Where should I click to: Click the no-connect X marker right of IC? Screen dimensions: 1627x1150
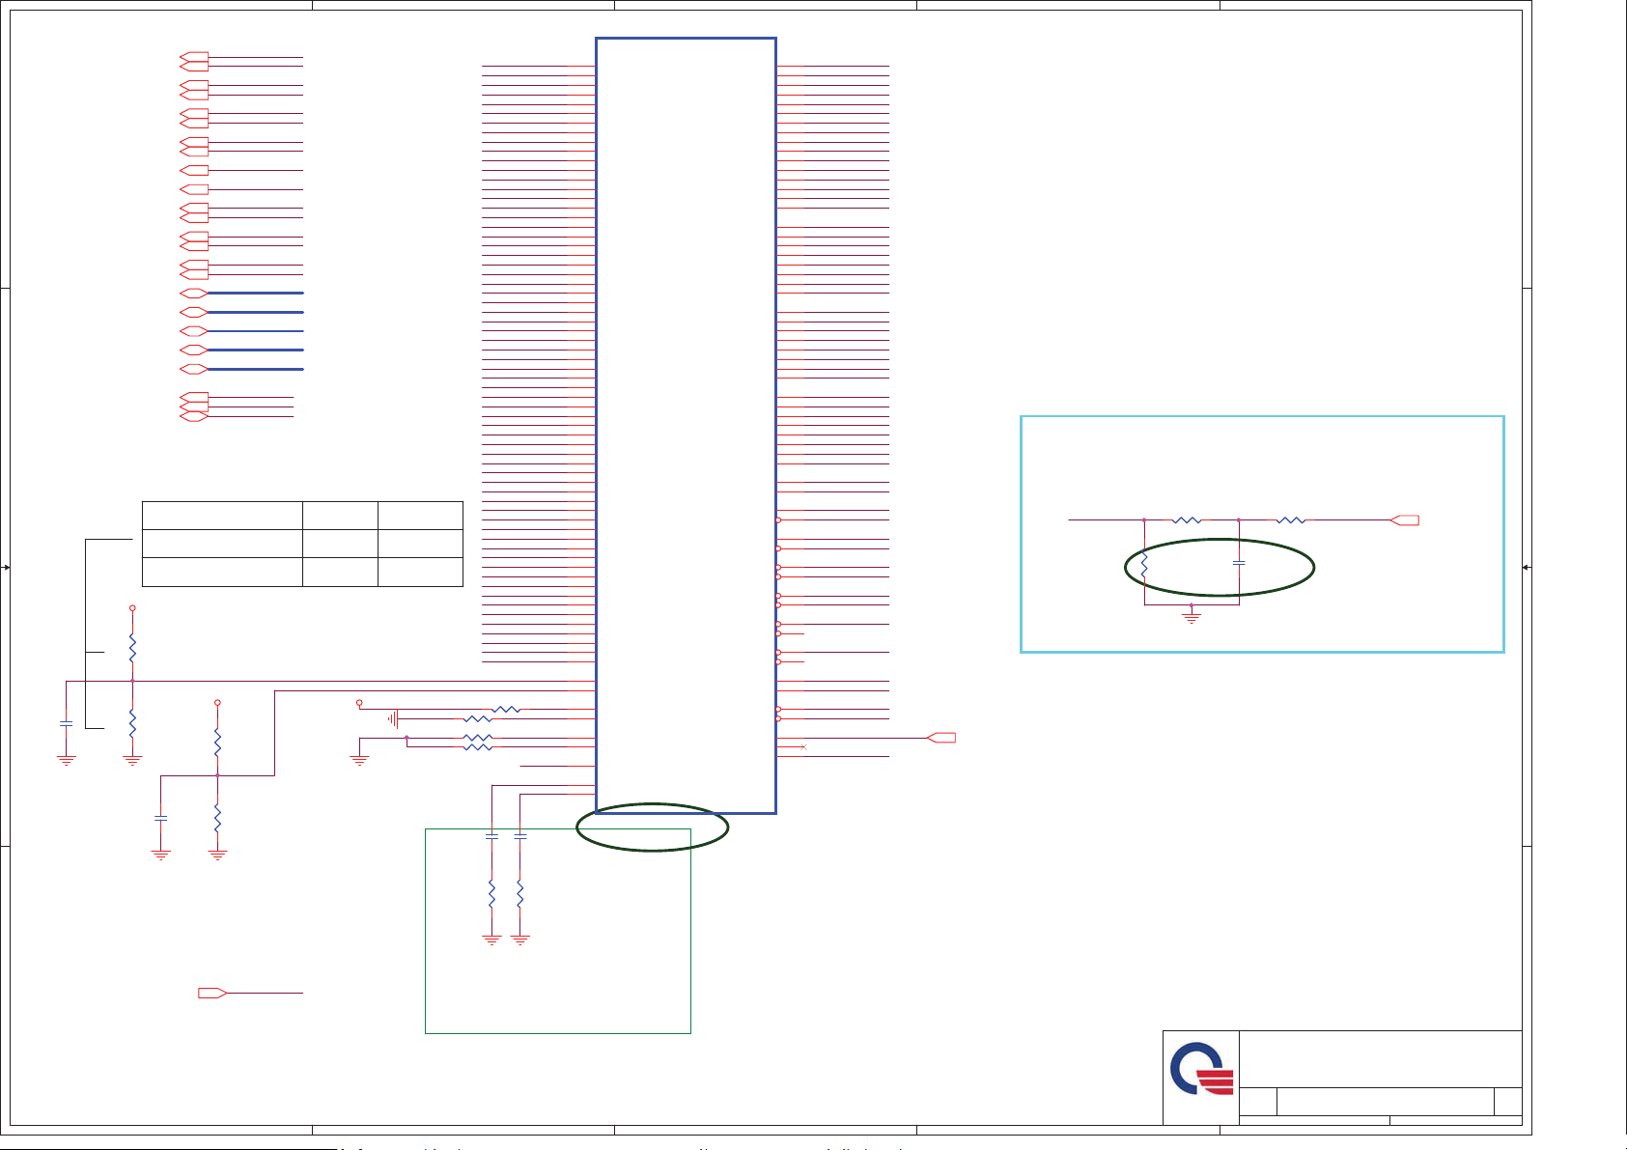pos(803,747)
